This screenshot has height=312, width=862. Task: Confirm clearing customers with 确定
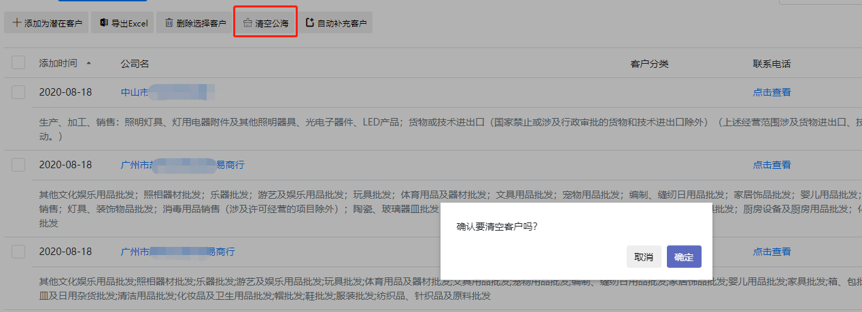[684, 257]
